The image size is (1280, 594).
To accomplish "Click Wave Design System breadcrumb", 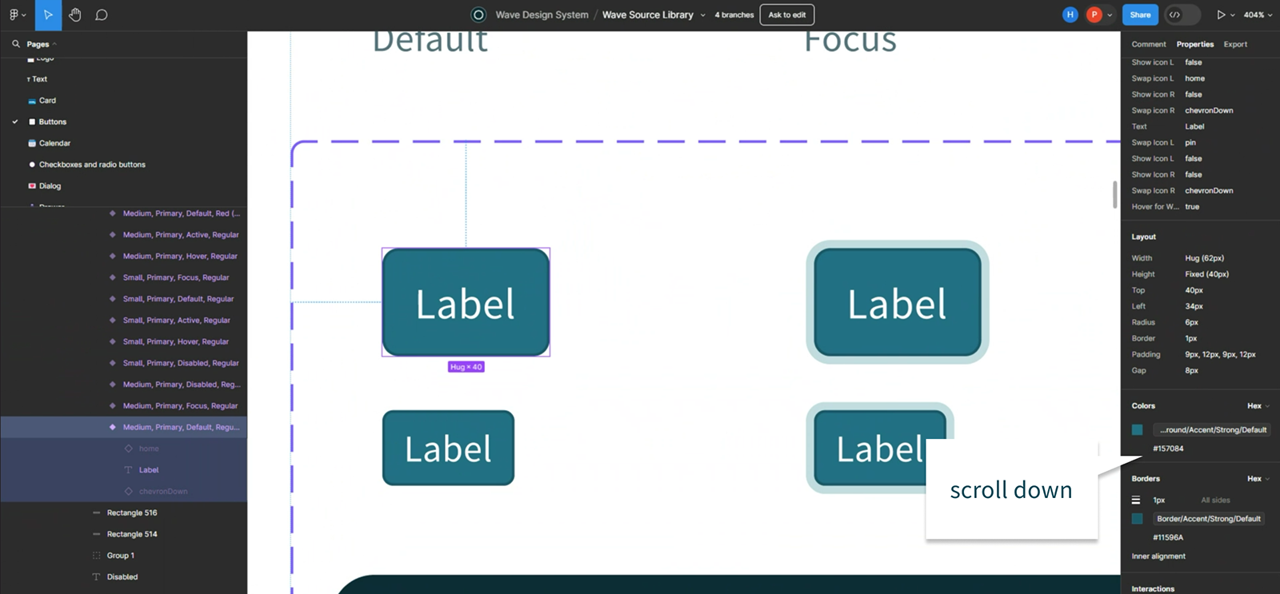I will 542,14.
